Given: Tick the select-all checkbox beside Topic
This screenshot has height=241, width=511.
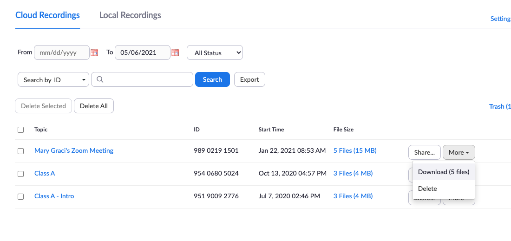Looking at the screenshot, I should pyautogui.click(x=20, y=130).
